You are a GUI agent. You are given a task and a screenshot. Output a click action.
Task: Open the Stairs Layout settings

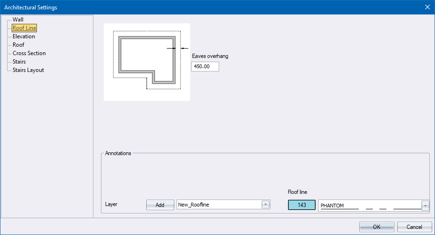coord(28,70)
